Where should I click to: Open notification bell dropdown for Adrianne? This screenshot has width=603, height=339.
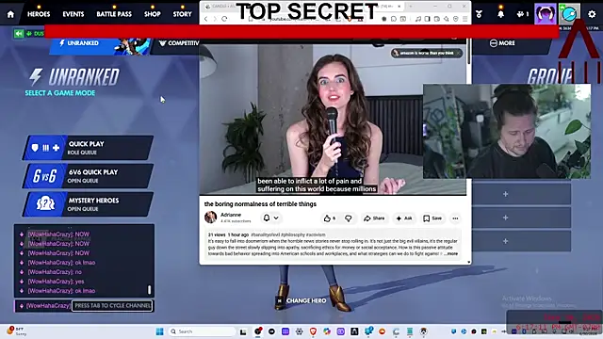[270, 218]
